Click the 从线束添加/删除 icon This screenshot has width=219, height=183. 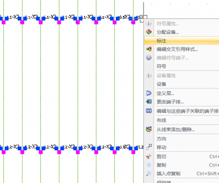[149, 129]
